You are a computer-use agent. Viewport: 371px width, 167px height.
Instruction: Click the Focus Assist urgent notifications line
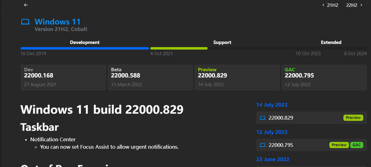point(109,147)
